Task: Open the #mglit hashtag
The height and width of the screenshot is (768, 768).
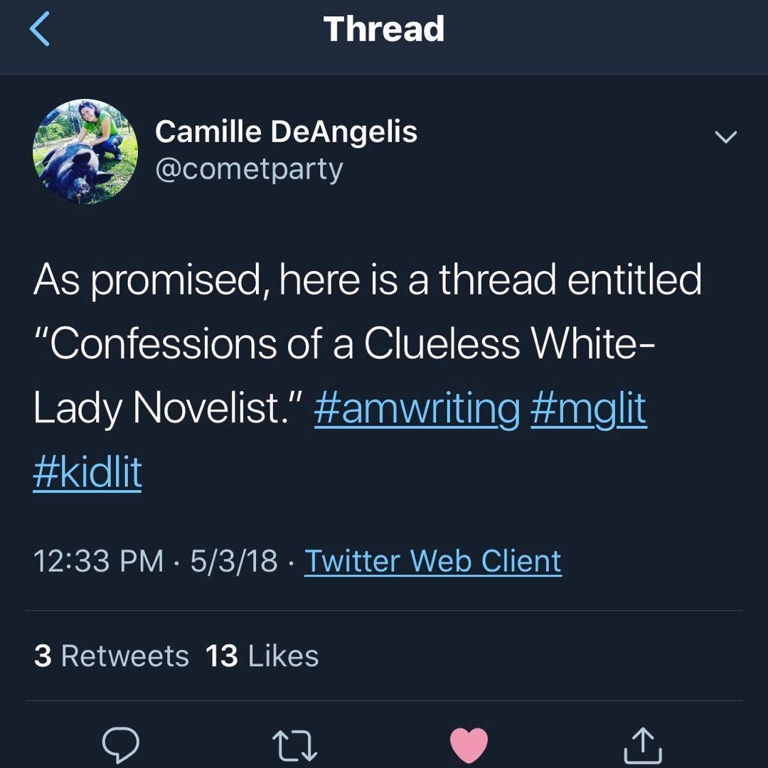Action: [x=589, y=409]
